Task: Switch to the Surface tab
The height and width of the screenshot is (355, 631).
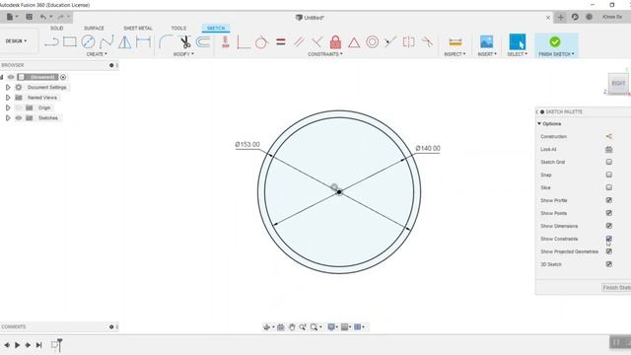Action: pyautogui.click(x=94, y=29)
